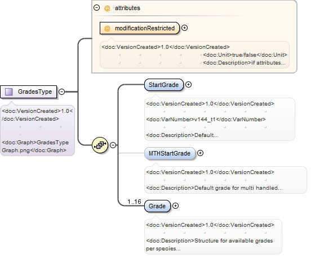This screenshot has width=311, height=256.
Task: Expand the StartGrade element
Action: click(188, 85)
